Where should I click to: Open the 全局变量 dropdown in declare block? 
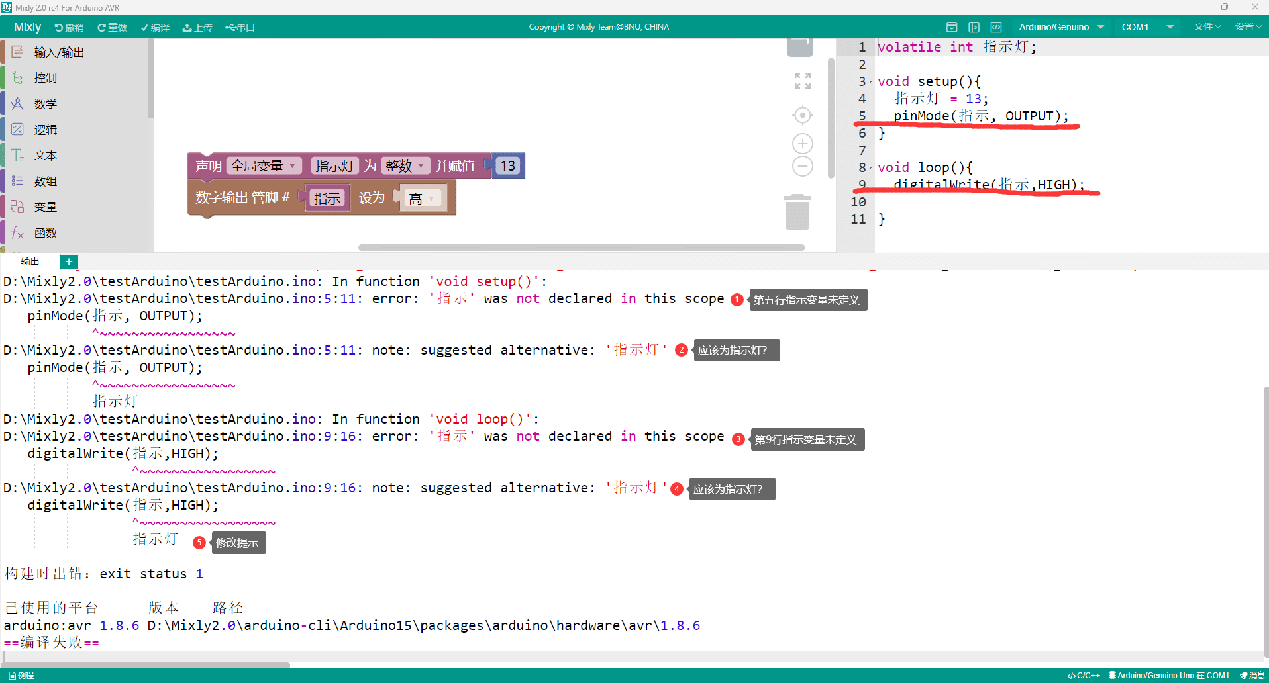(x=264, y=165)
